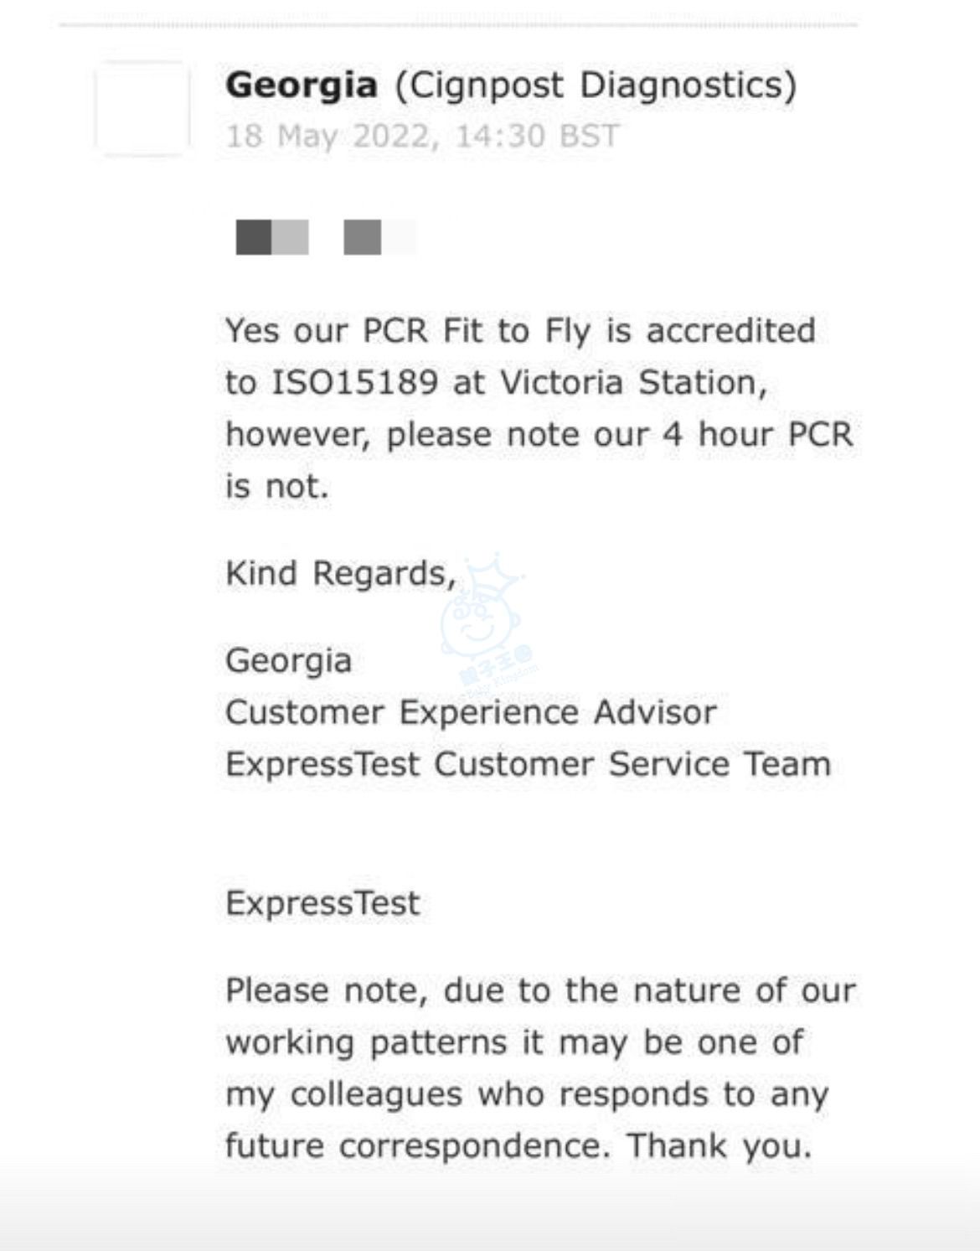Click the ISO15189 accreditation code
Viewport: 980px width, 1251px height.
pos(355,383)
